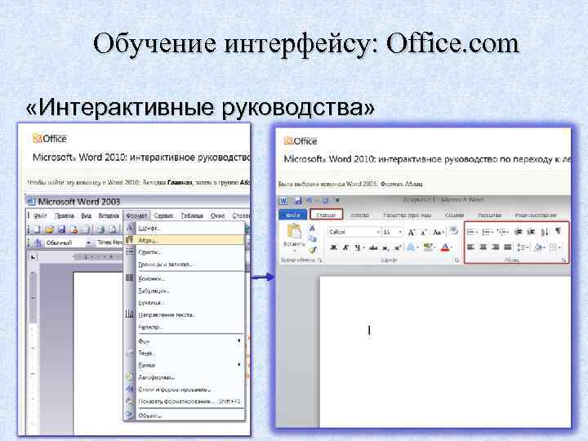Click inside the Word 2010 blank document page
This screenshot has width=588, height=441.
point(445,352)
